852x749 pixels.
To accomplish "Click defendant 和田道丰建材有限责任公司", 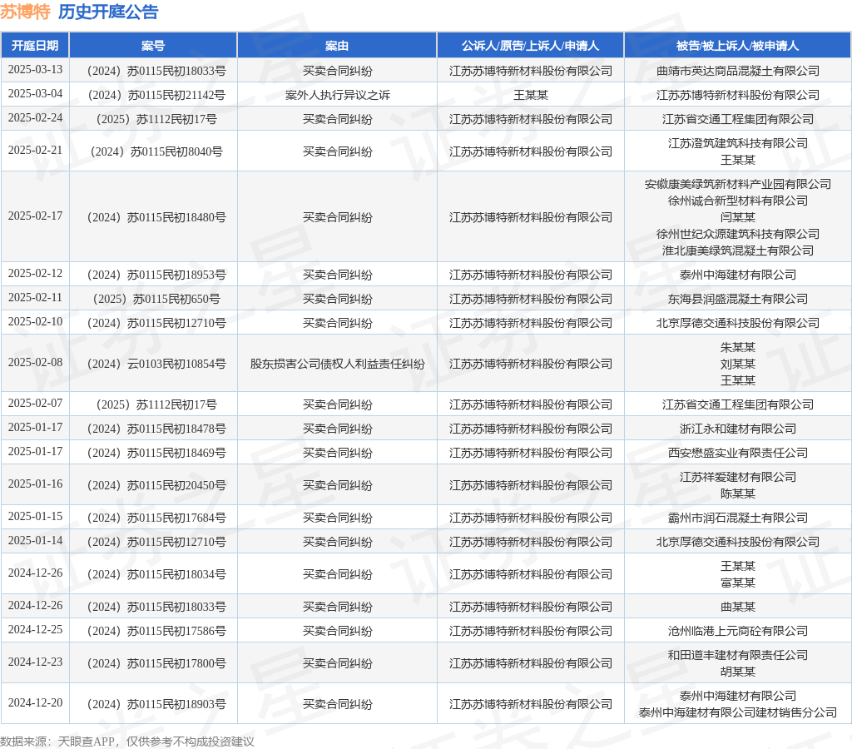I will point(738,656).
